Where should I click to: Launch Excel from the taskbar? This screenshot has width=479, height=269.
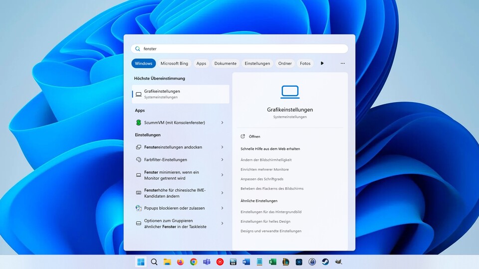coord(272,262)
